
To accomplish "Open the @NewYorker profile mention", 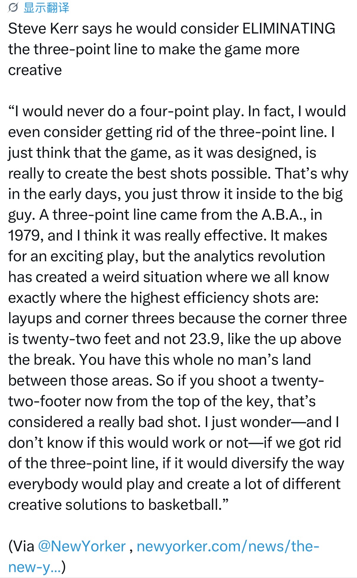I will [x=82, y=546].
